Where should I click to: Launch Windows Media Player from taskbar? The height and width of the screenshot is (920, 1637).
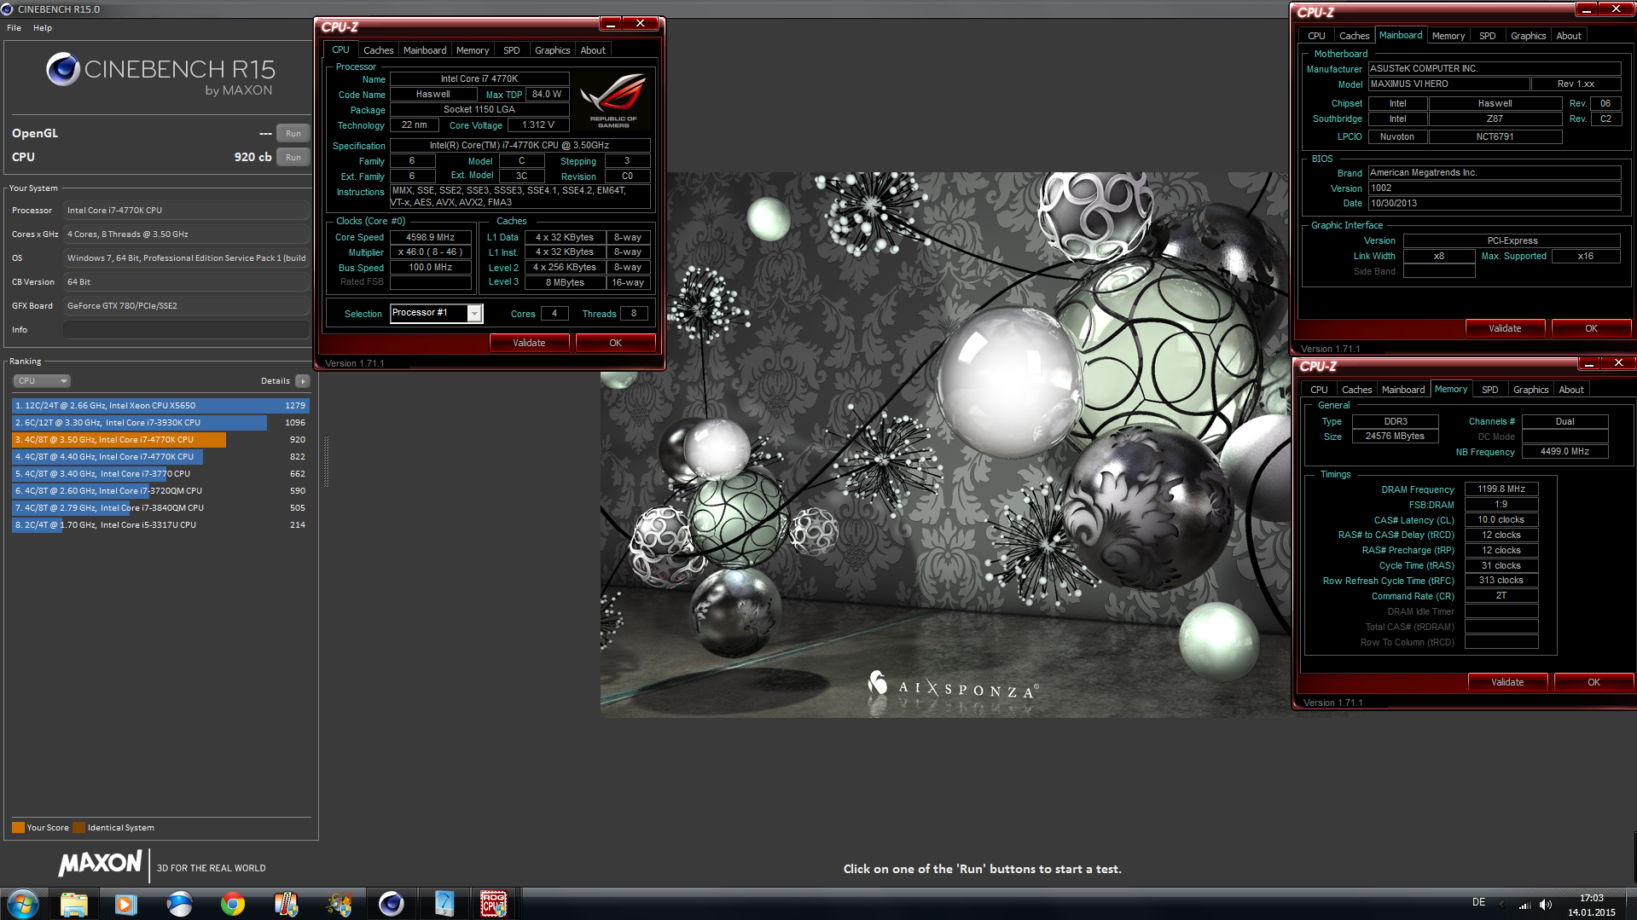tap(126, 904)
